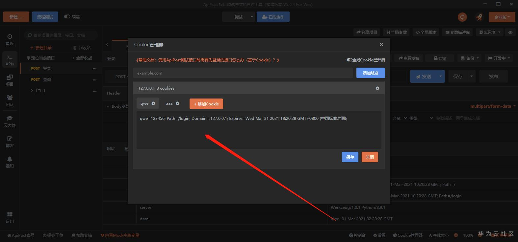Open the multipart/form-data body type dropdown
Image resolution: width=518 pixels, height=242 pixels.
coord(493,106)
